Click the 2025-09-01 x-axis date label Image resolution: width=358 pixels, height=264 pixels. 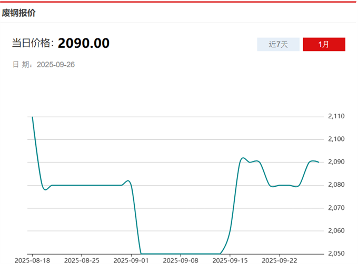pyautogui.click(x=131, y=260)
